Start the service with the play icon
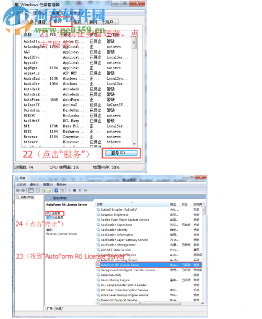Viewport: 262px width, 319px height. click(x=70, y=190)
